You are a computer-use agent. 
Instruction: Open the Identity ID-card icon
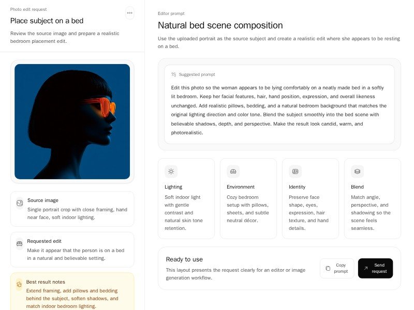coord(295,171)
